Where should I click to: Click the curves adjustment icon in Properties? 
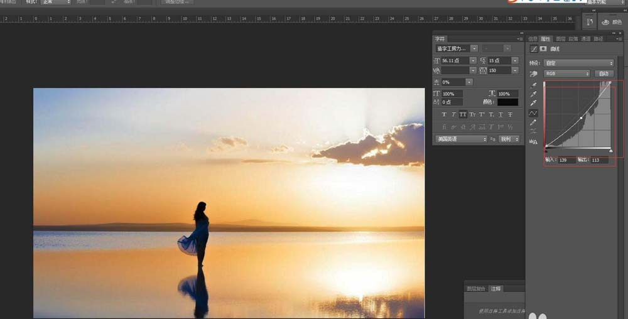coord(533,49)
